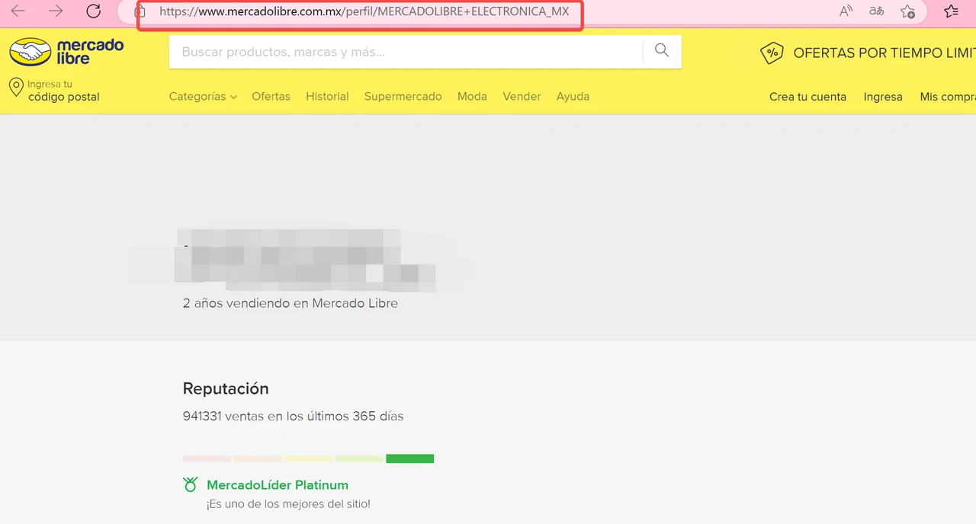Viewport: 976px width, 524px height.
Task: Click the offers percent badge icon
Action: click(x=772, y=53)
